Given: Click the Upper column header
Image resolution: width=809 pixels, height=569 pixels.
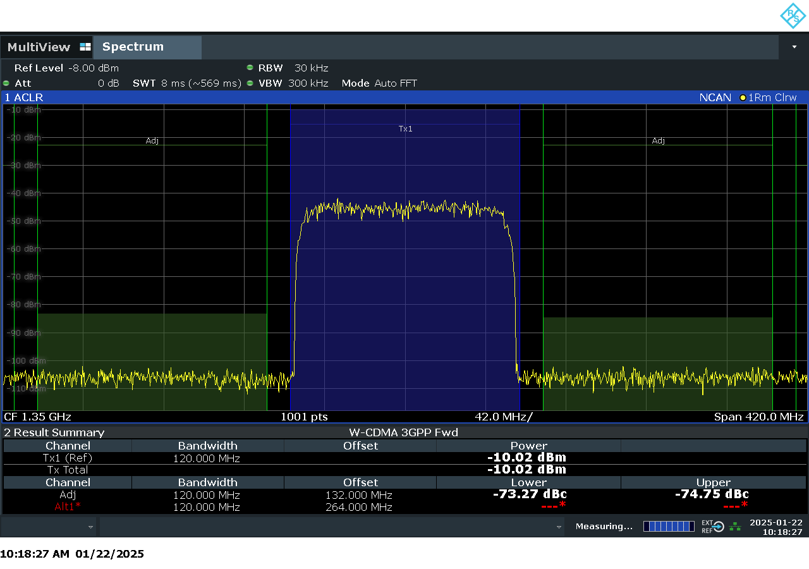Looking at the screenshot, I should click(x=713, y=482).
